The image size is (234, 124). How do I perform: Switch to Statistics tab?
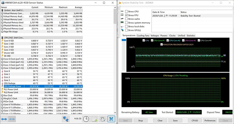(x=191, y=36)
